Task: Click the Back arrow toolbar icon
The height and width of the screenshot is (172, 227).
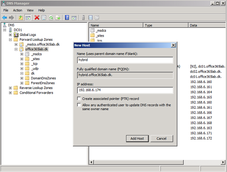Action: (5, 18)
